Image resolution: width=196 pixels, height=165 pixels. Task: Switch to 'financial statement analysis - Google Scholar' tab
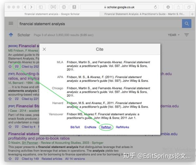(52, 14)
